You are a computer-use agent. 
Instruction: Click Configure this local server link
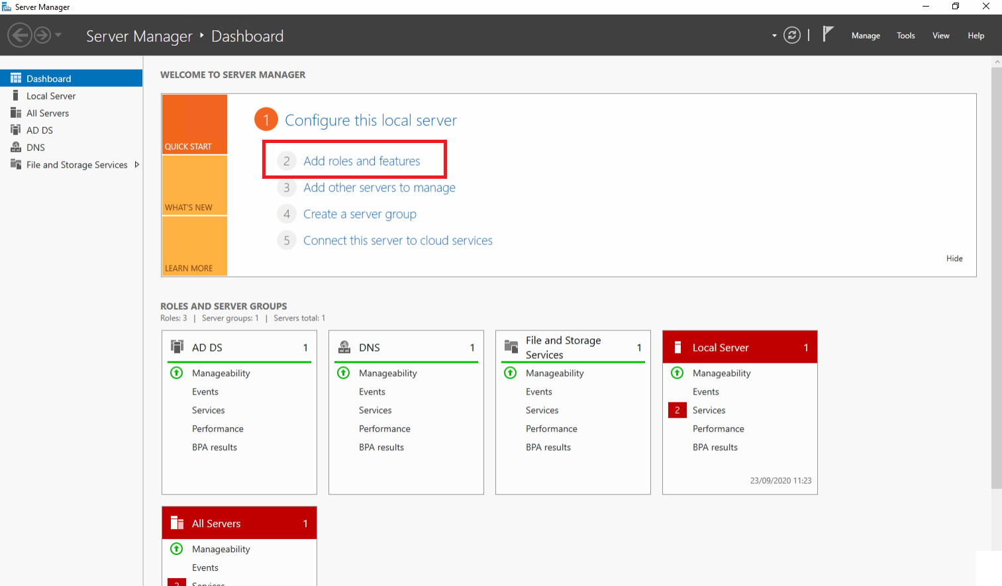coord(371,121)
